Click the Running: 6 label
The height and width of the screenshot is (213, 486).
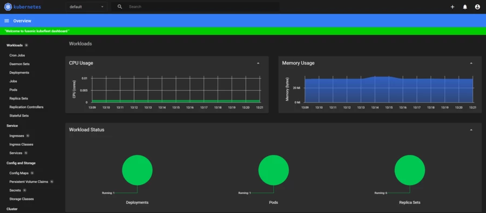point(381,193)
